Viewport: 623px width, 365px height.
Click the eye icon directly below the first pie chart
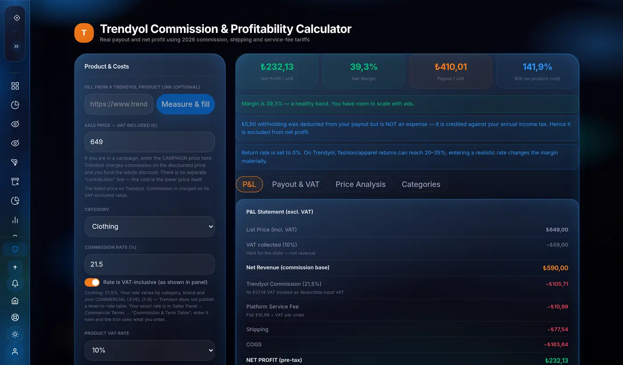pyautogui.click(x=15, y=124)
